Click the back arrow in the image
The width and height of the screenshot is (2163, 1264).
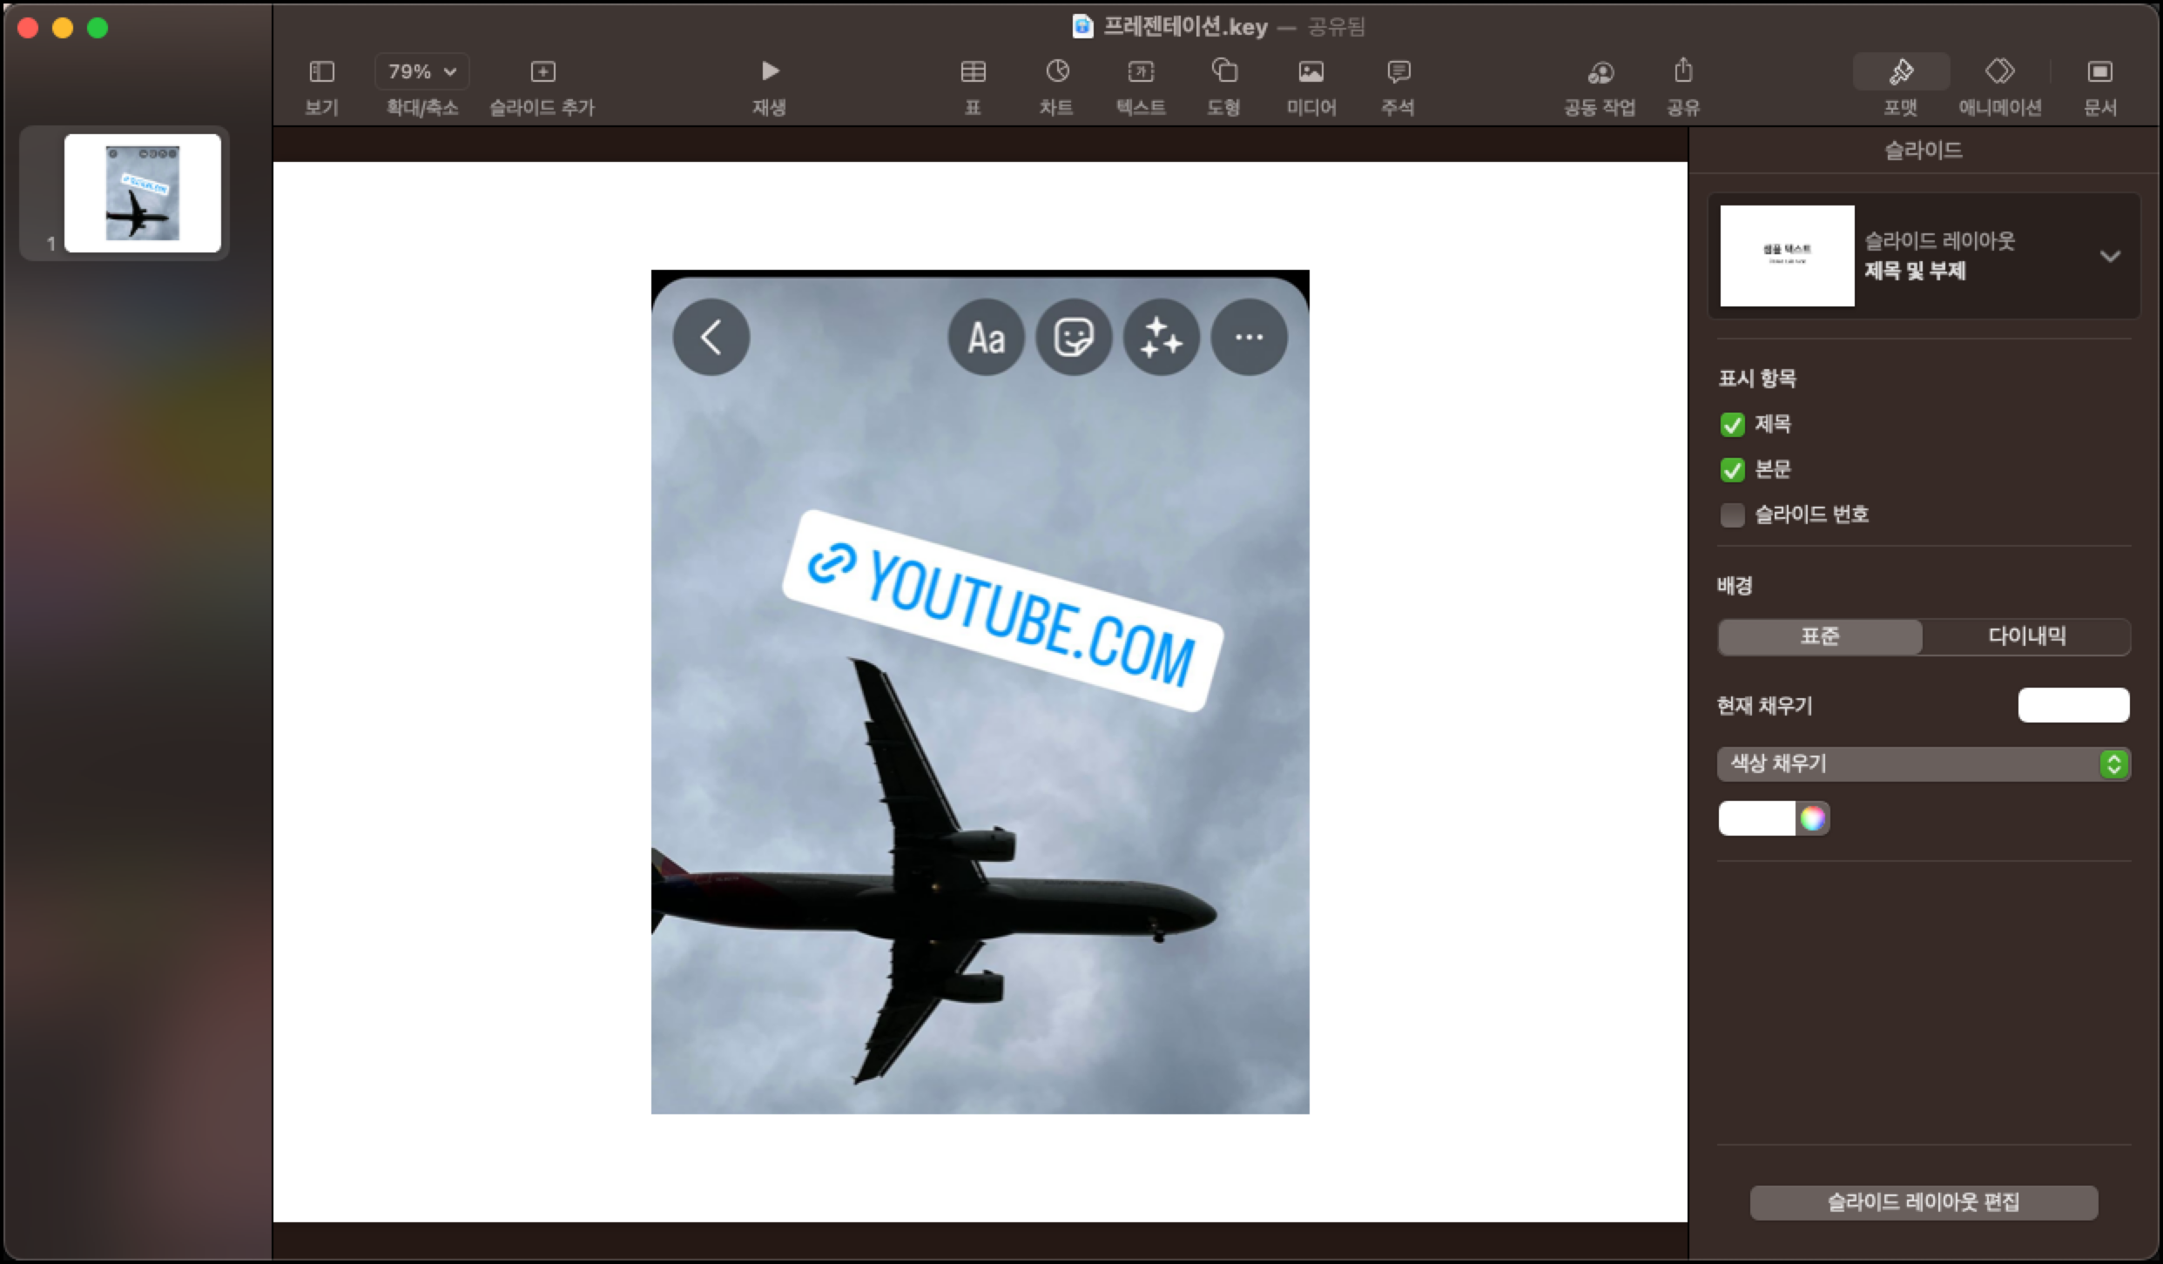[711, 338]
